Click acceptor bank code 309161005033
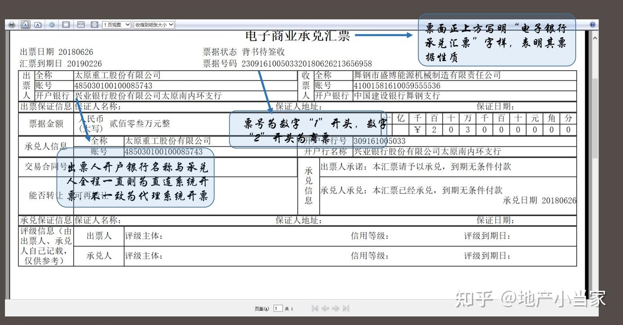Screen dimensions: 623x325 (x=379, y=141)
